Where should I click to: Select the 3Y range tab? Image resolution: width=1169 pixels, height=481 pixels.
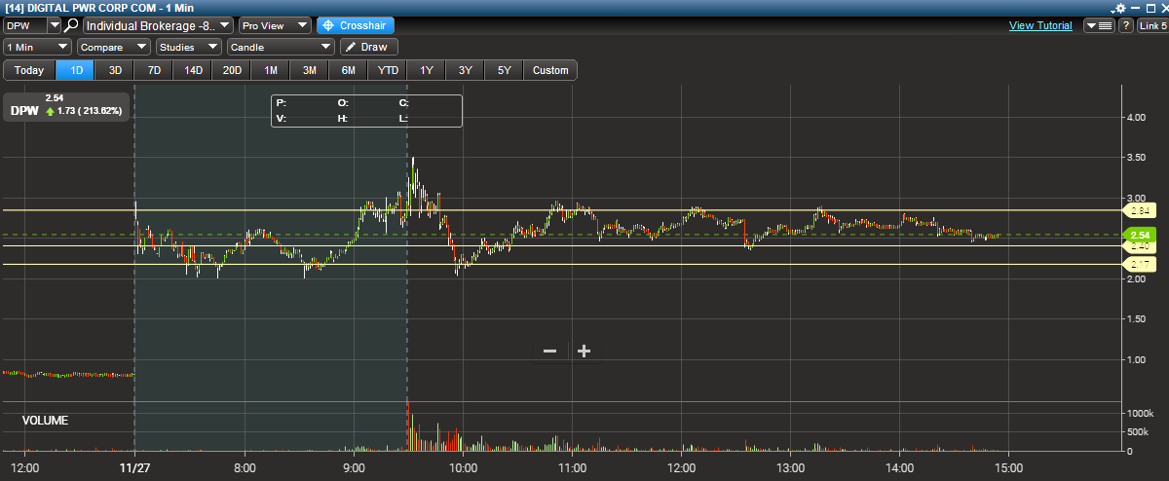(x=466, y=70)
